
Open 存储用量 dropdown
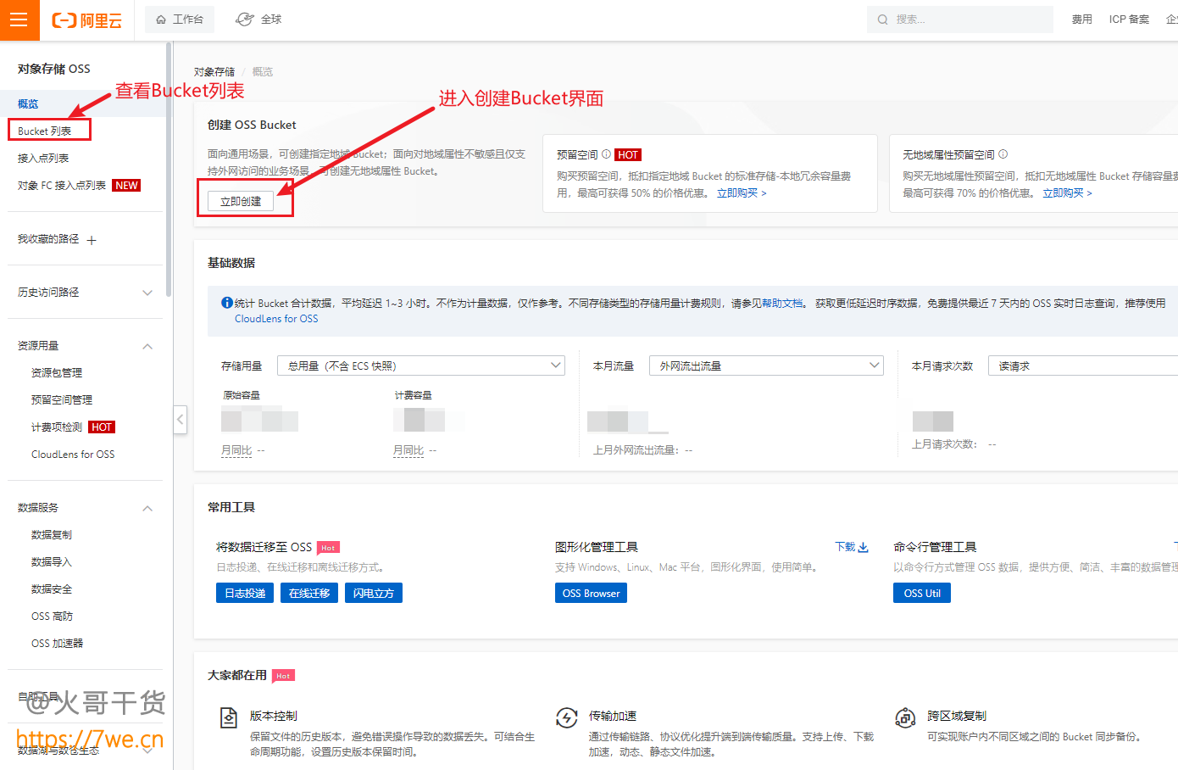point(420,365)
